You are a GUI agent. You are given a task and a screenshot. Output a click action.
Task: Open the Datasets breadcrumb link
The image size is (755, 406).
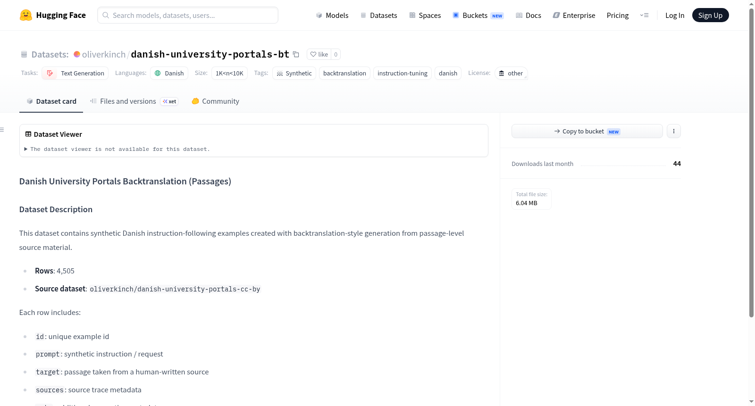pos(50,54)
